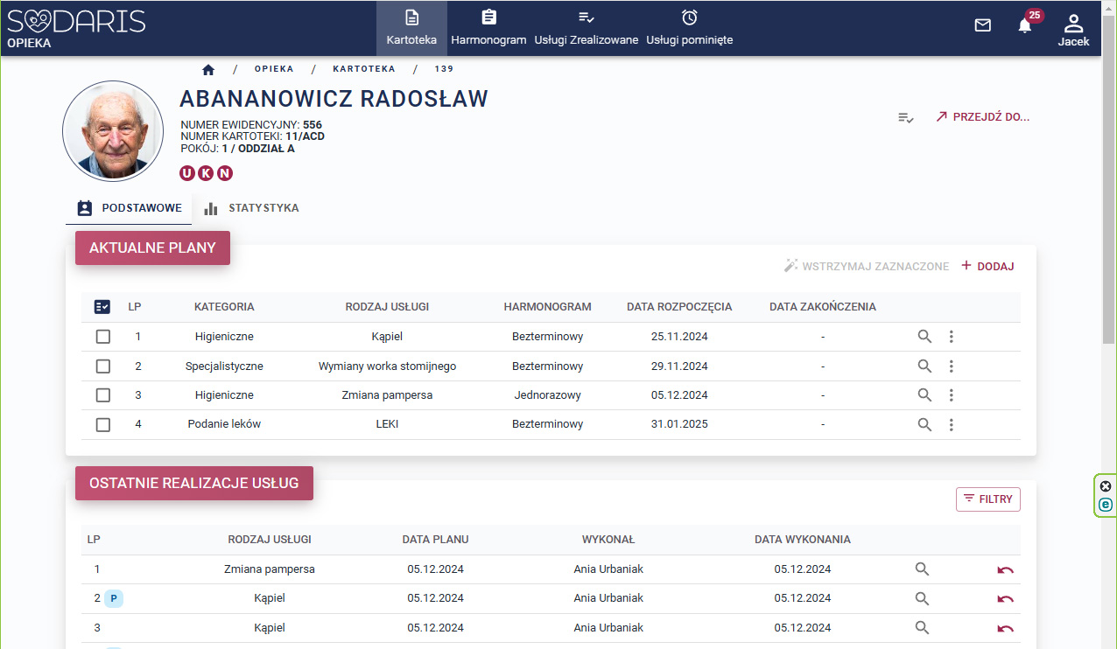Toggle select-all checkbox in plans header

(102, 307)
